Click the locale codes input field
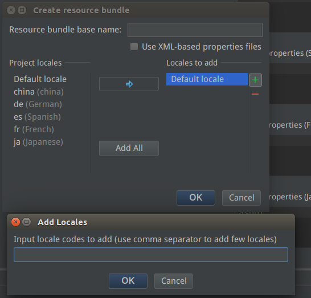The height and width of the screenshot is (298, 311). point(151,255)
